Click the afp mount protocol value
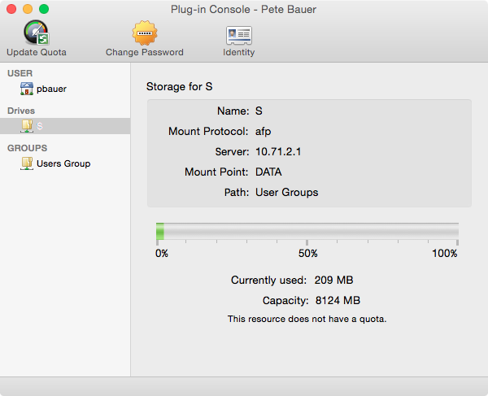488x396 pixels. 263,131
